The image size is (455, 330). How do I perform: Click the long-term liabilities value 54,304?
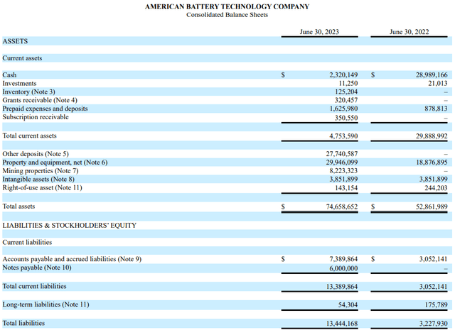348,304
